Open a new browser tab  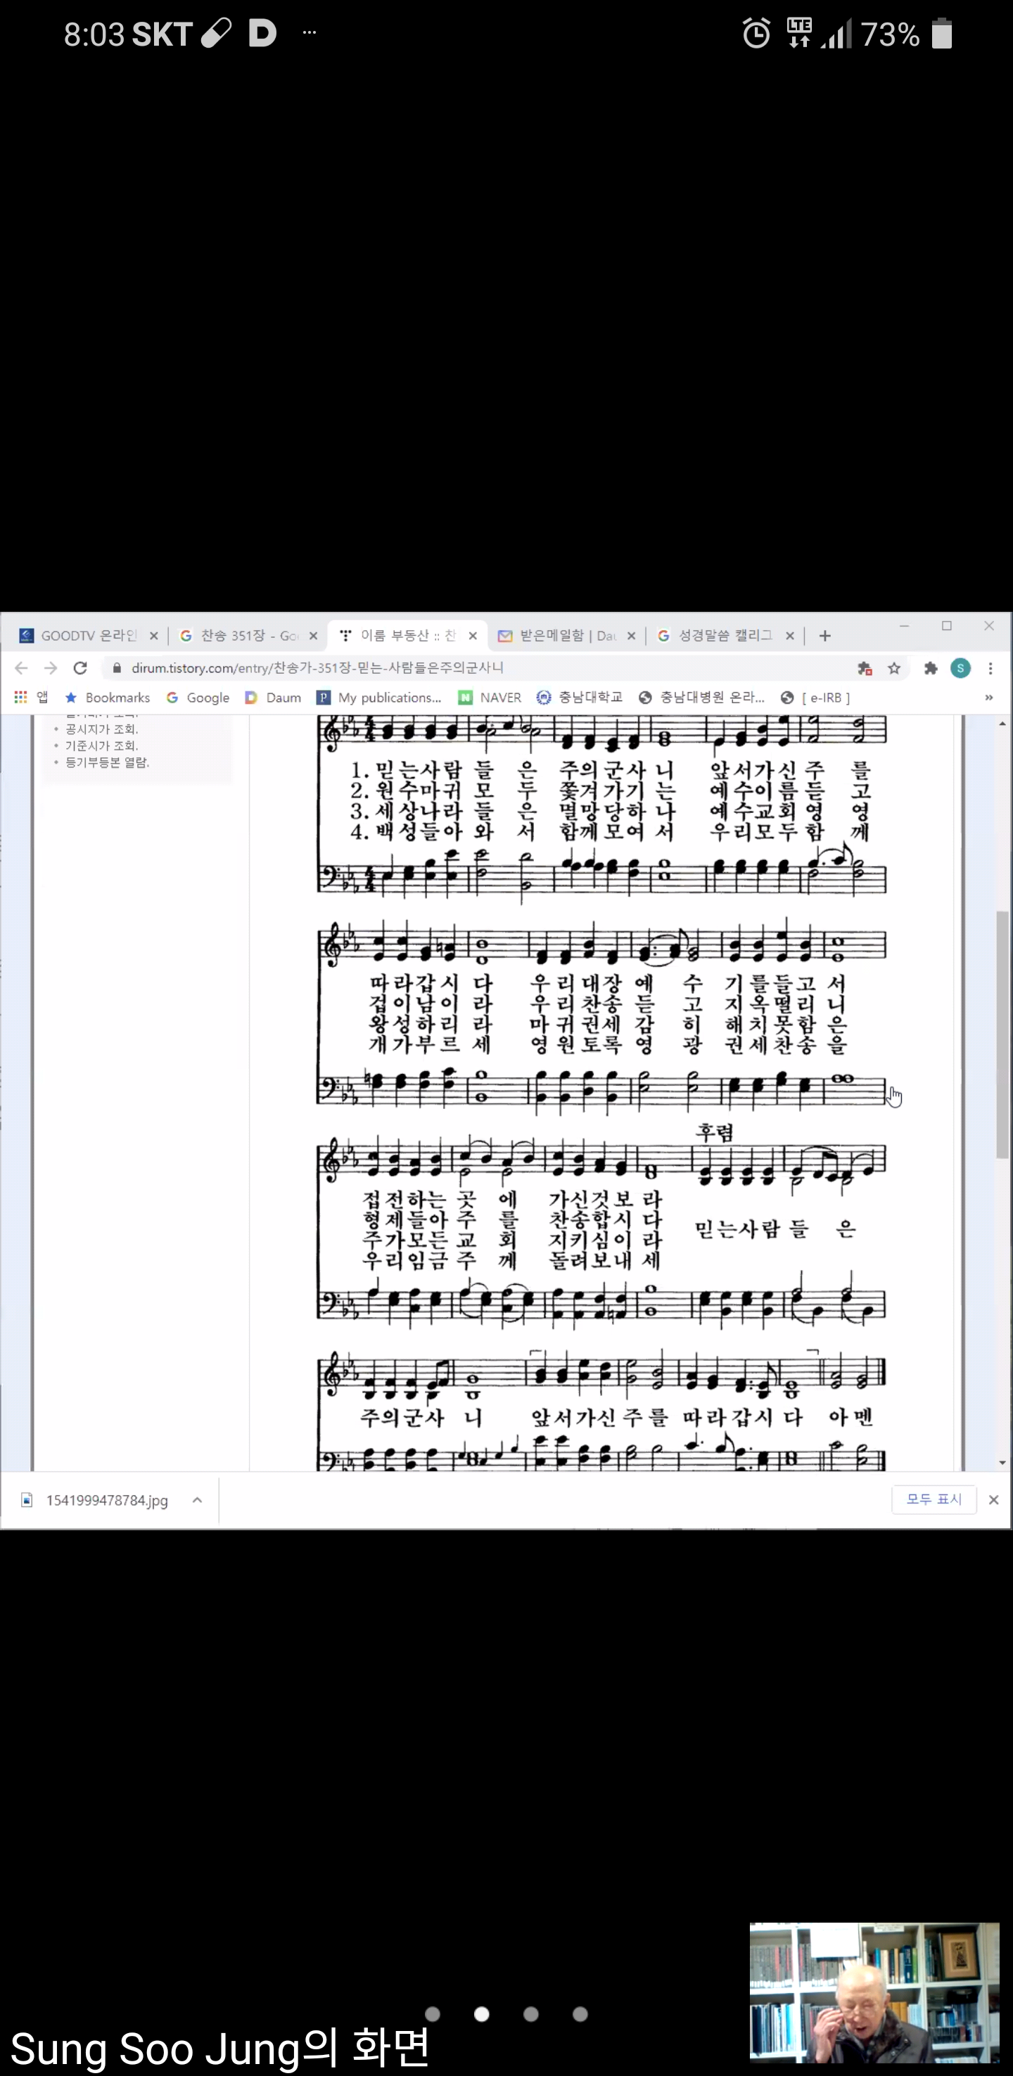(824, 636)
